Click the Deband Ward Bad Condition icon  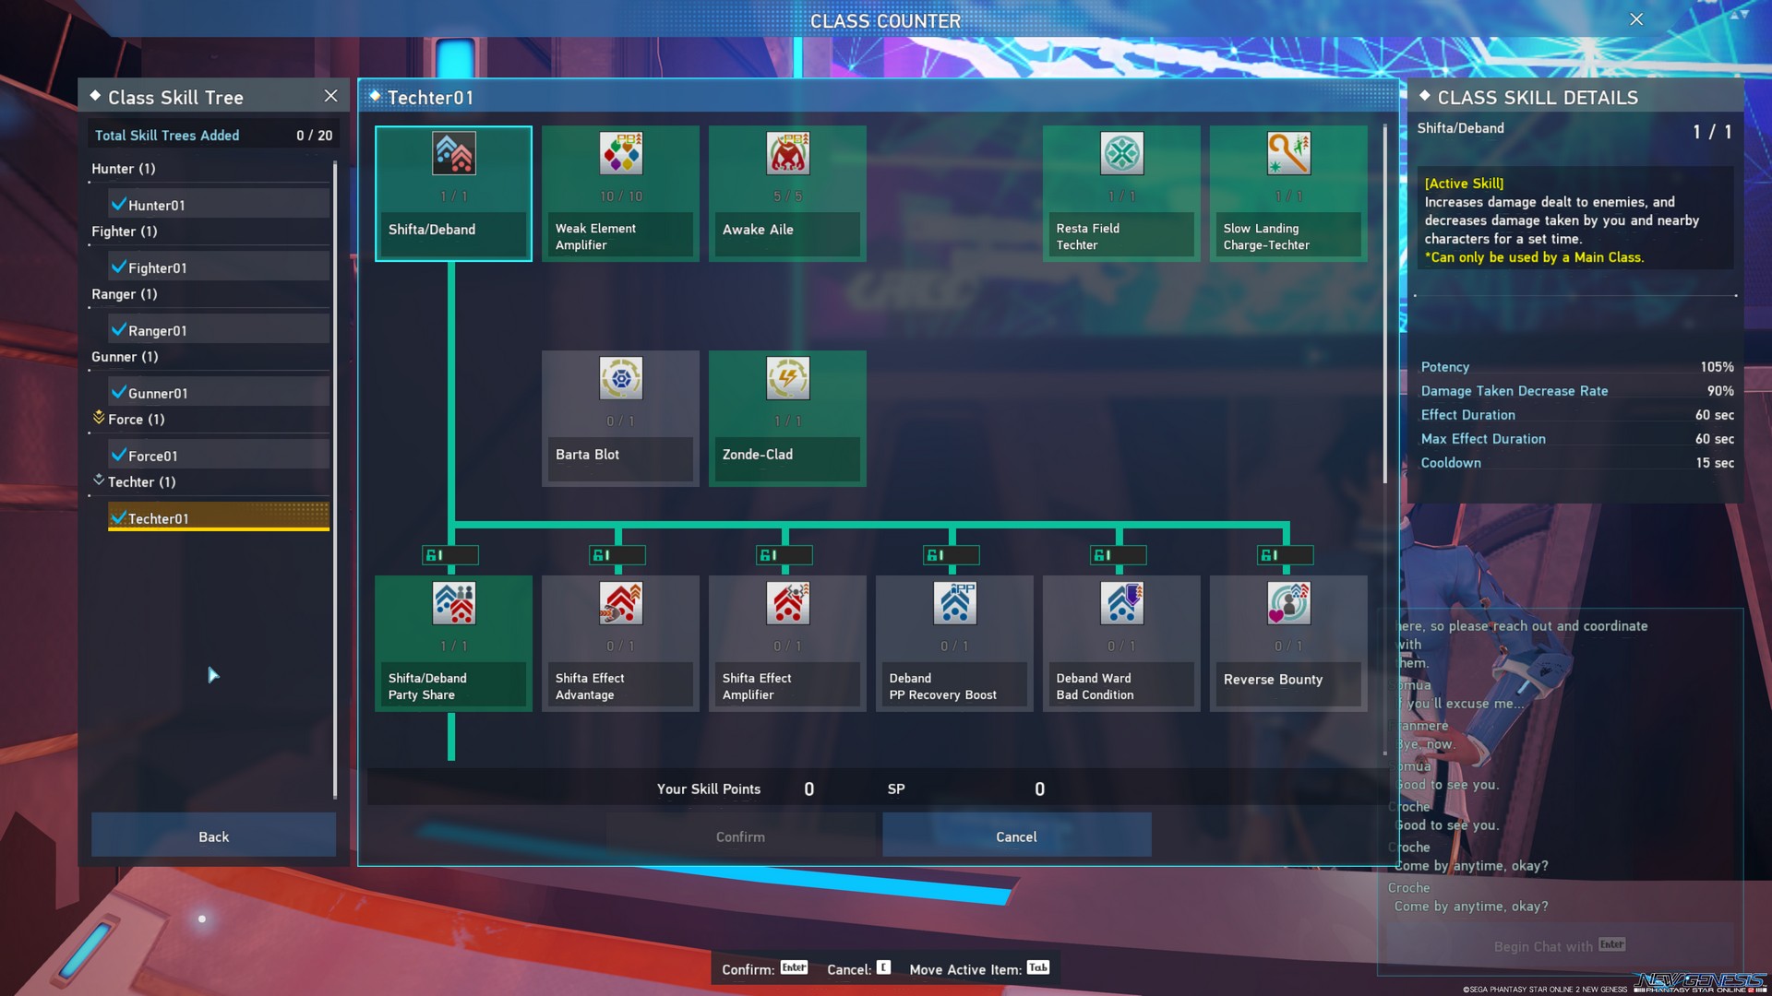tap(1121, 604)
